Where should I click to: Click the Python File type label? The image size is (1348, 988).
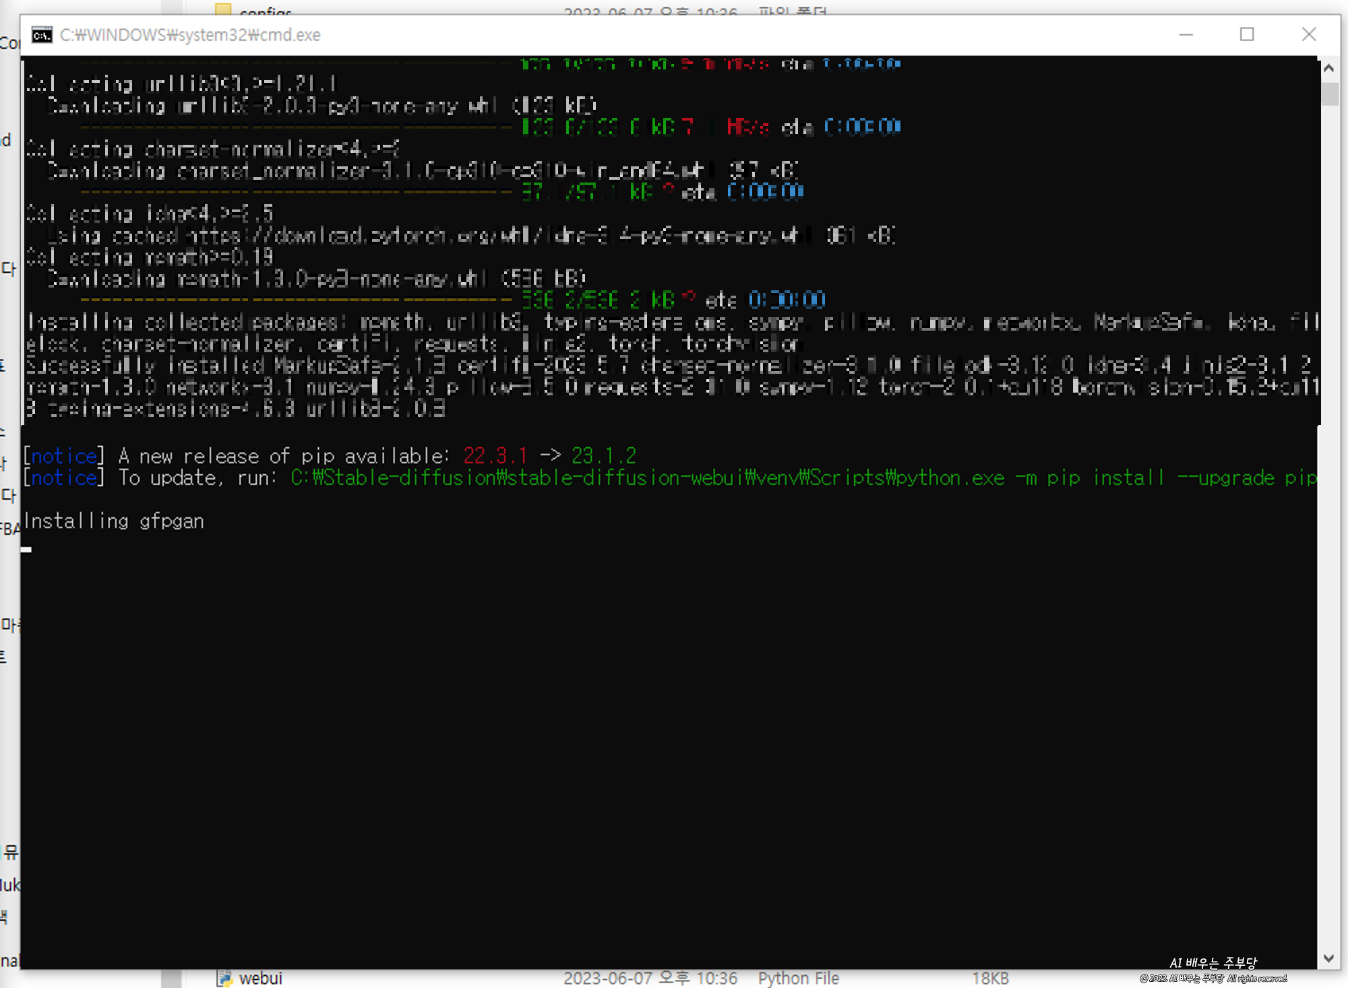[798, 978]
